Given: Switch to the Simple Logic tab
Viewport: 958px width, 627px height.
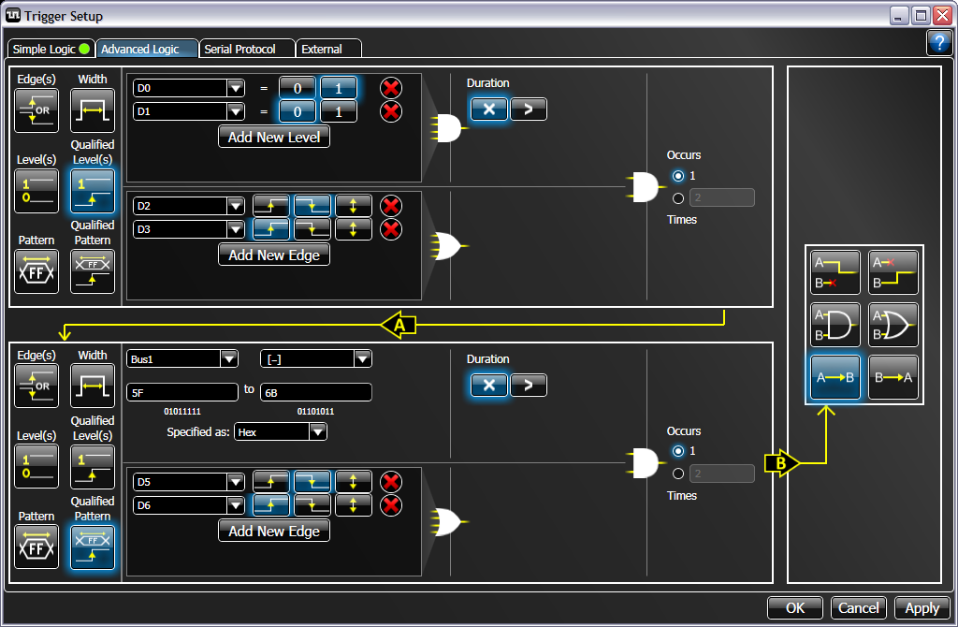Looking at the screenshot, I should pyautogui.click(x=51, y=49).
